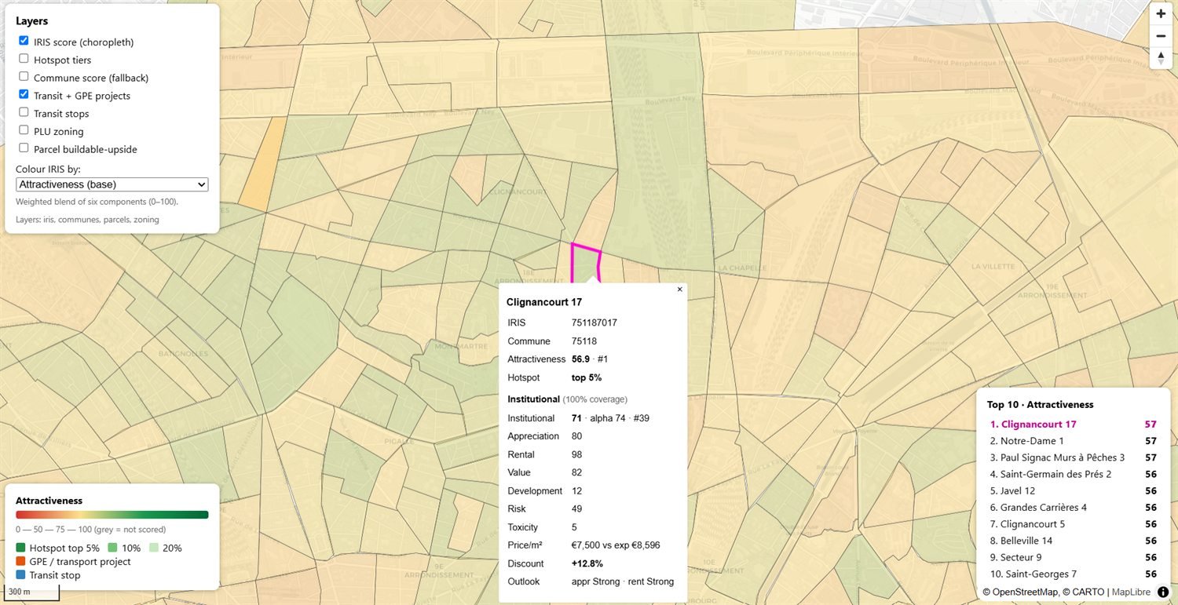The width and height of the screenshot is (1178, 605).
Task: Click the GPE / transport project swatch
Action: point(20,562)
